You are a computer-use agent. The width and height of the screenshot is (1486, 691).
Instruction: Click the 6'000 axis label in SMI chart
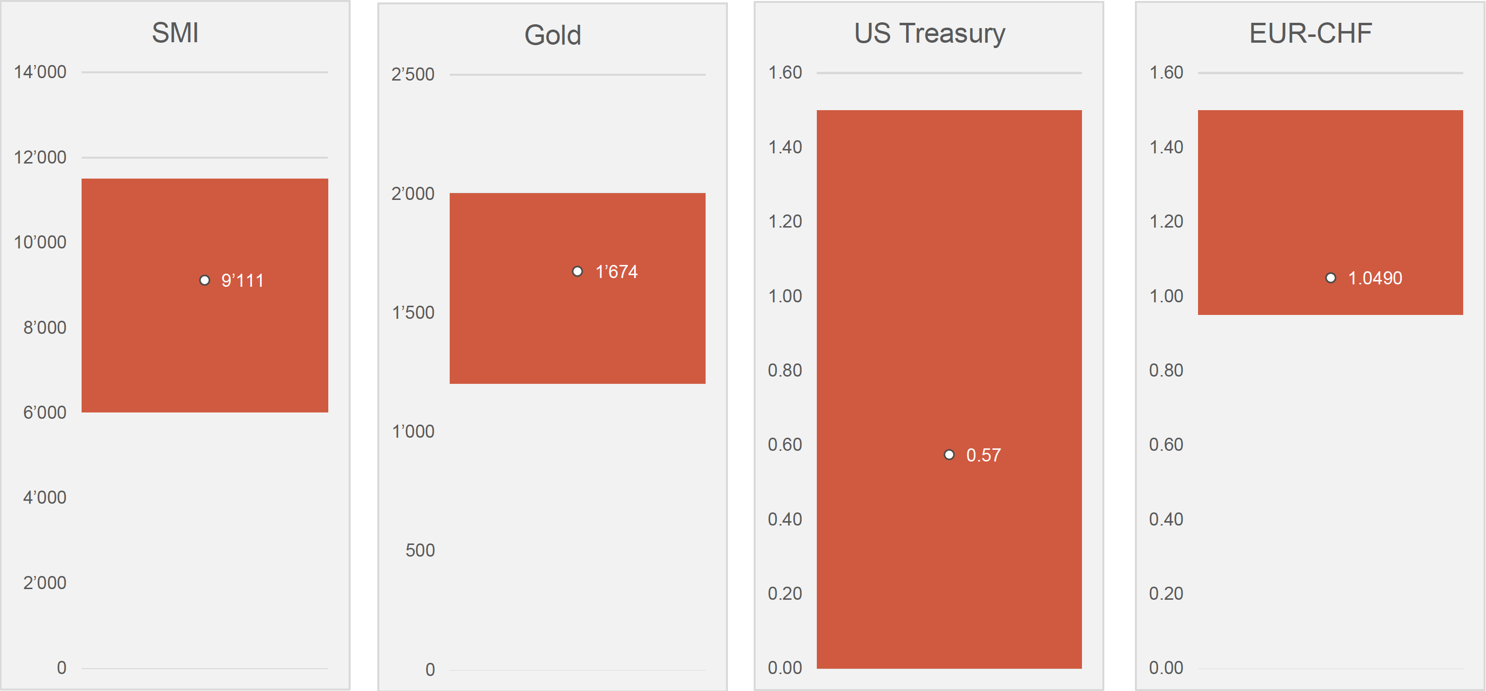click(44, 412)
